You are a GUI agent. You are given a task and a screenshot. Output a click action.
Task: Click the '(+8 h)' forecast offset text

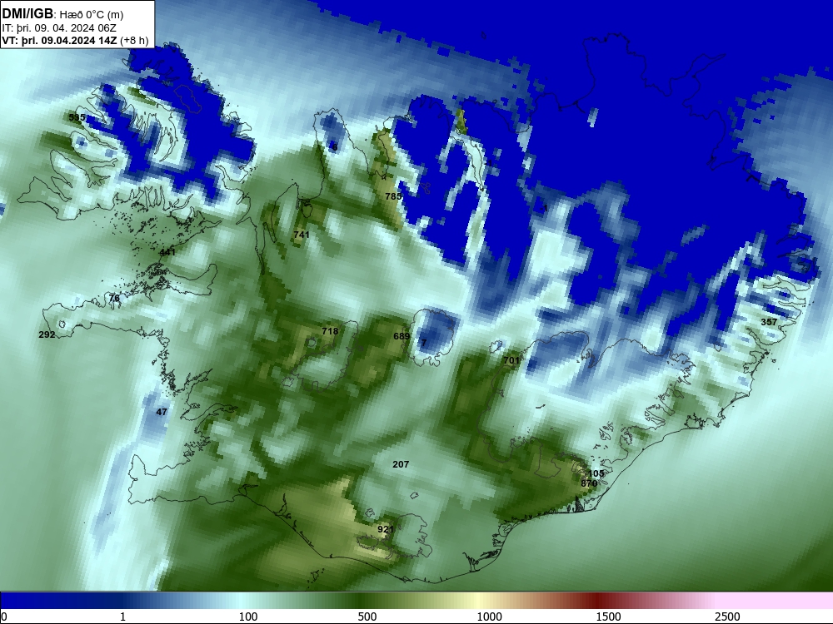coord(134,41)
